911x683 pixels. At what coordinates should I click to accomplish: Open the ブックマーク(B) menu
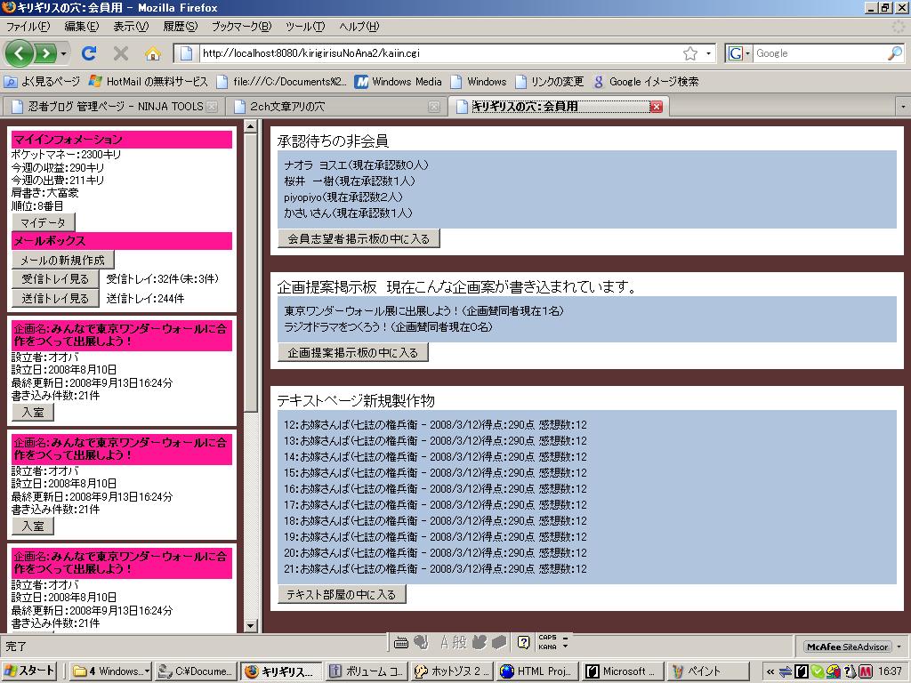[241, 26]
